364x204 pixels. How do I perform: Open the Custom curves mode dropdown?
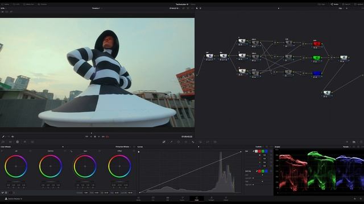coord(259,147)
